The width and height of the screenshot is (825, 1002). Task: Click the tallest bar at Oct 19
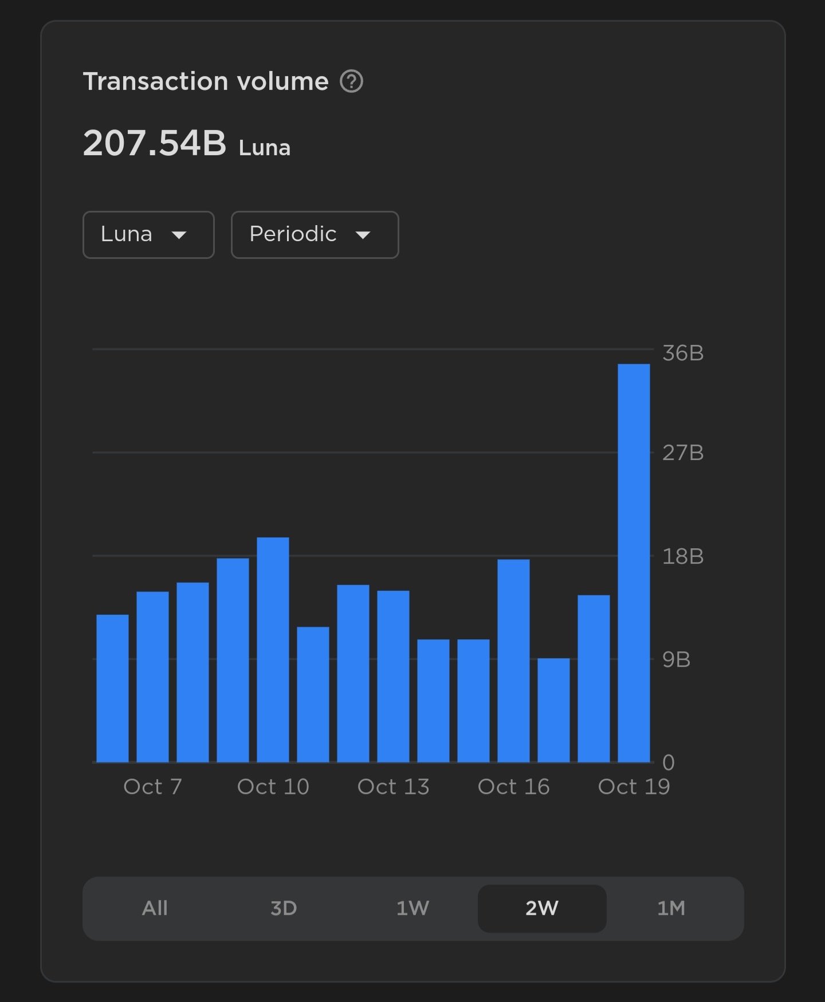pos(634,563)
